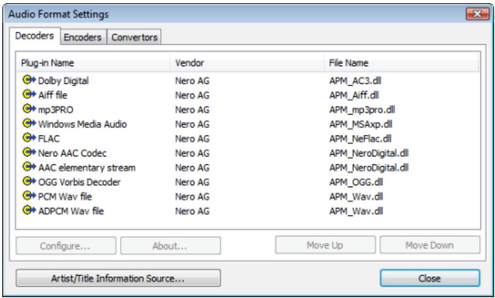Viewport: 495px width, 298px height.
Task: Select the Aiff file entry
Action: pos(53,95)
